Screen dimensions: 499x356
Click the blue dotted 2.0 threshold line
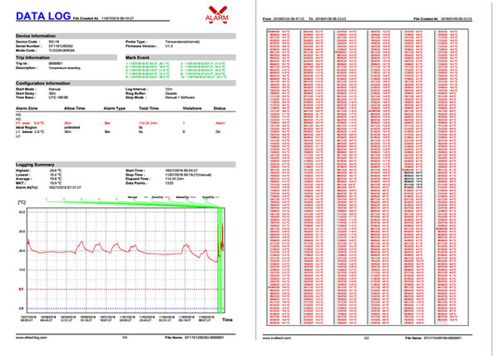[x=125, y=308]
